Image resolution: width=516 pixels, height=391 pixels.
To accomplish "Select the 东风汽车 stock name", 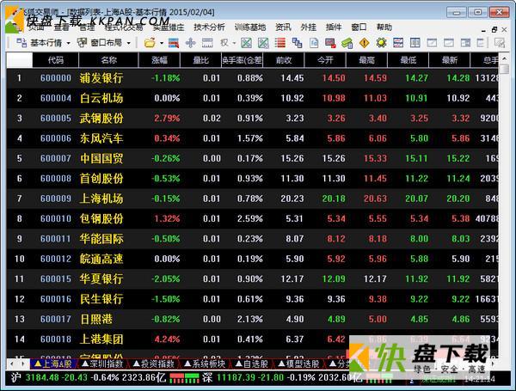I will click(x=101, y=138).
